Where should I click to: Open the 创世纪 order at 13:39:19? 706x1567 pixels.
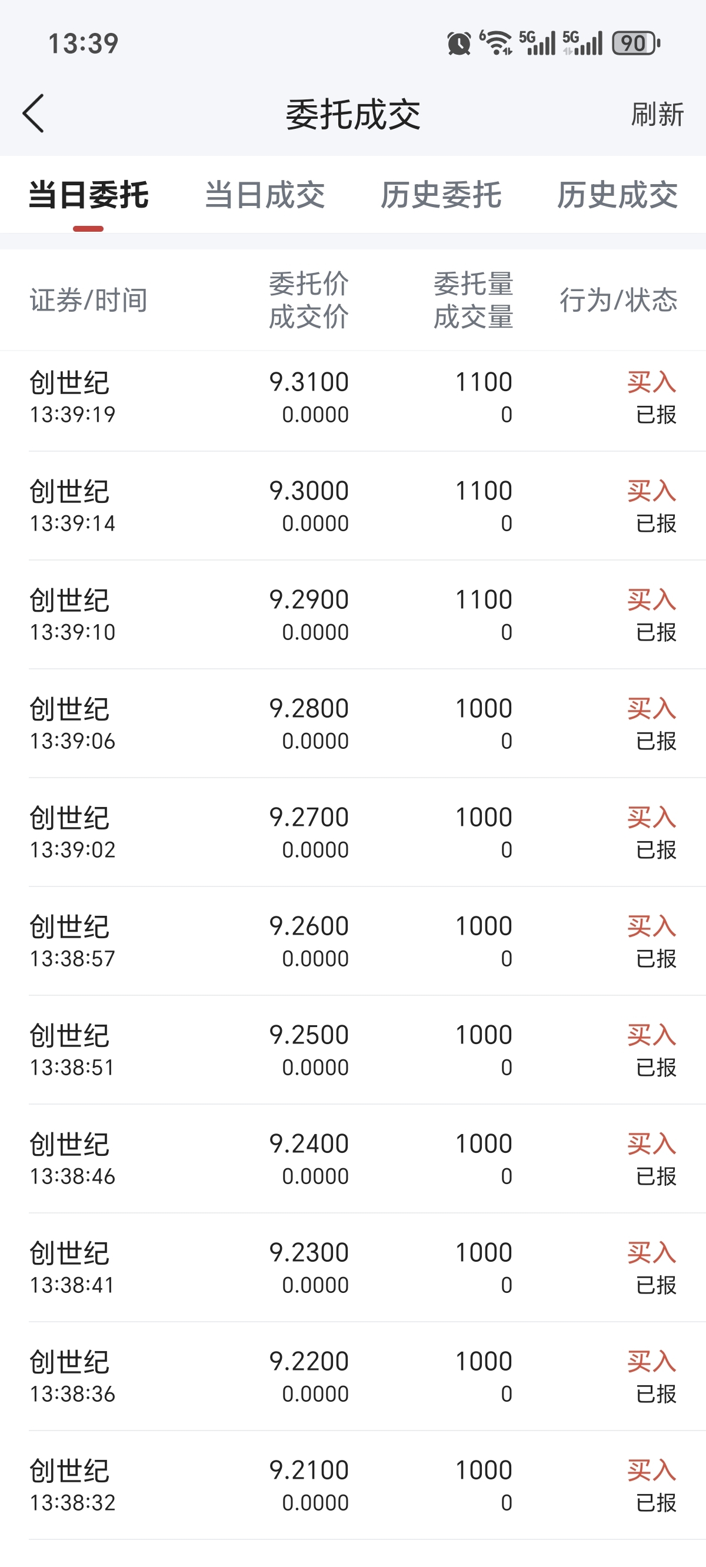click(353, 398)
